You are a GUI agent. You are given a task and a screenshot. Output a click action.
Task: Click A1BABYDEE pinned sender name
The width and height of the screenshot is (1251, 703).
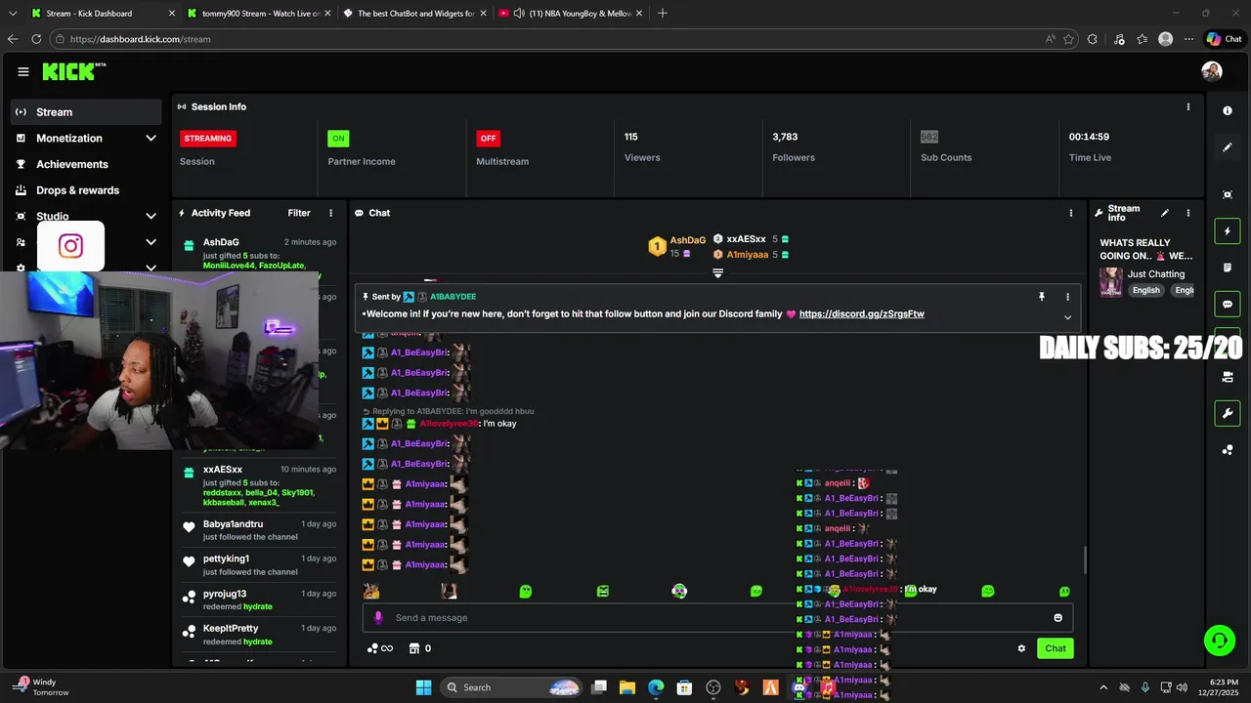click(x=453, y=297)
